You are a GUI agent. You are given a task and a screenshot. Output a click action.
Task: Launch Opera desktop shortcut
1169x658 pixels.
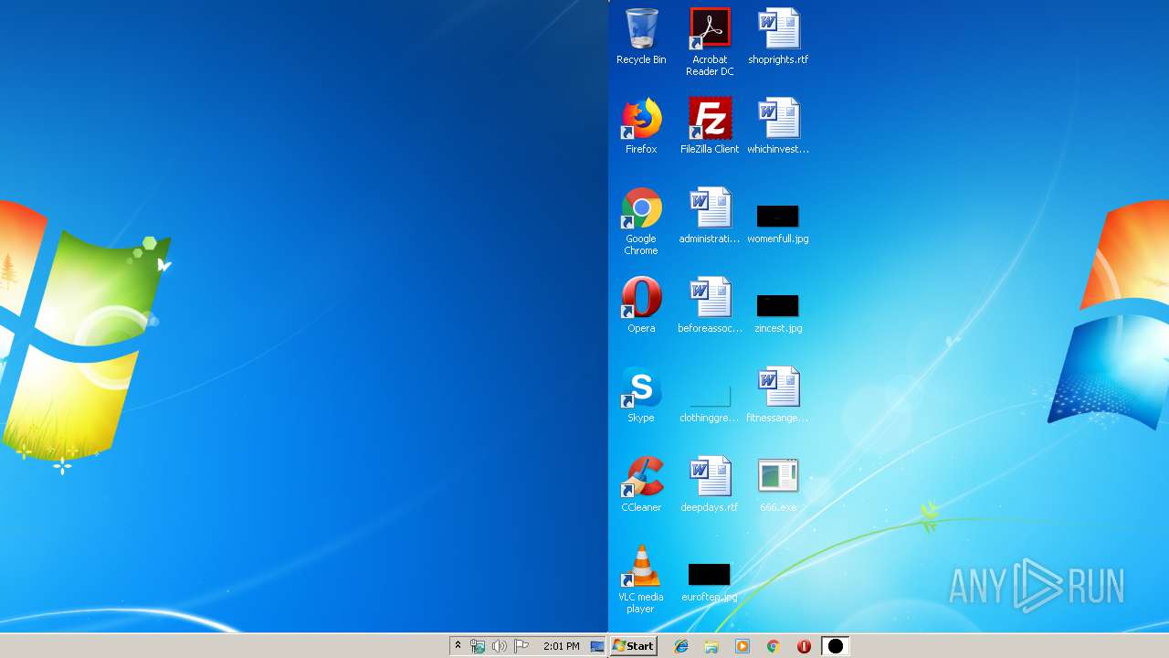[641, 305]
